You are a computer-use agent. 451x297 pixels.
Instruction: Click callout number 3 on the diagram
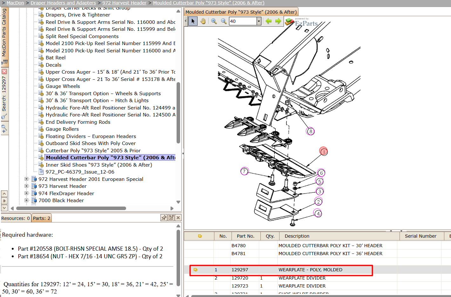point(320,191)
